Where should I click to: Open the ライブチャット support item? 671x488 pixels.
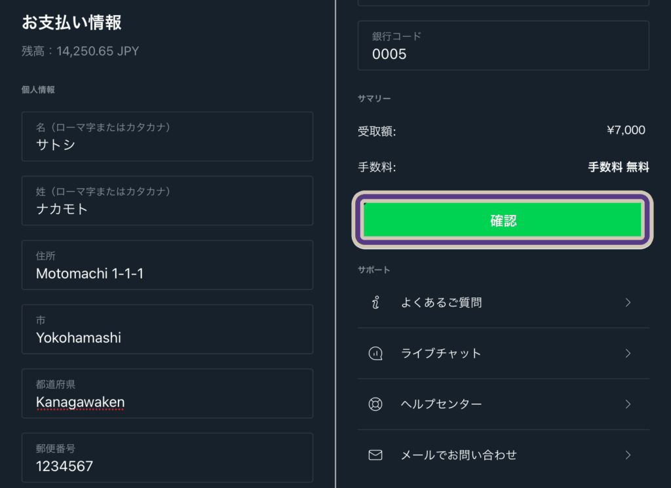[503, 353]
